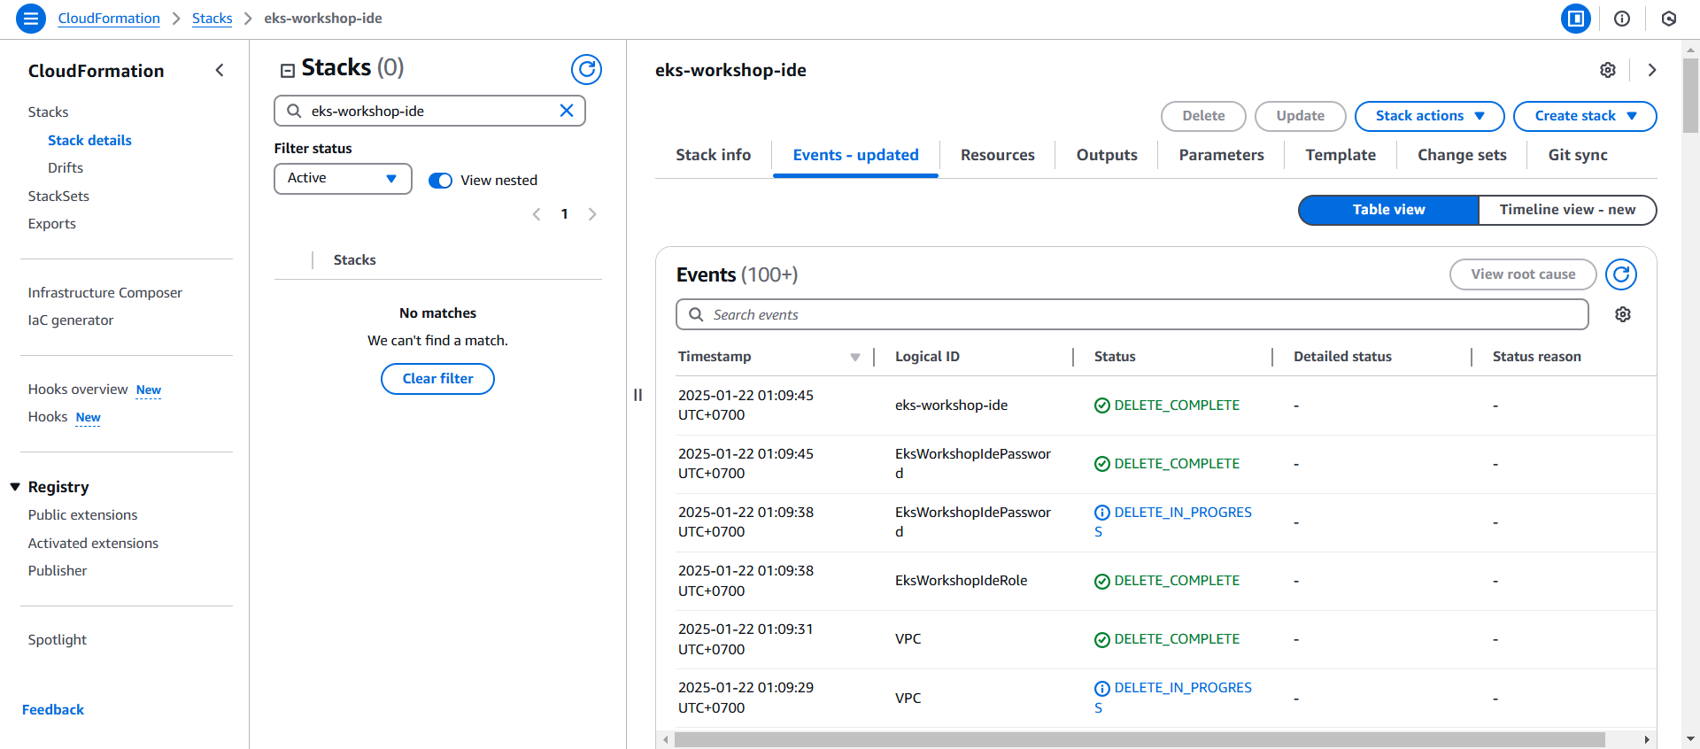Open Infrastructure Composer

[x=104, y=293]
